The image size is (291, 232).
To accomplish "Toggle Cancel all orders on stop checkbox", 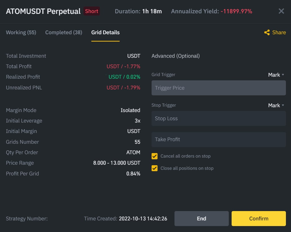I will (x=154, y=156).
